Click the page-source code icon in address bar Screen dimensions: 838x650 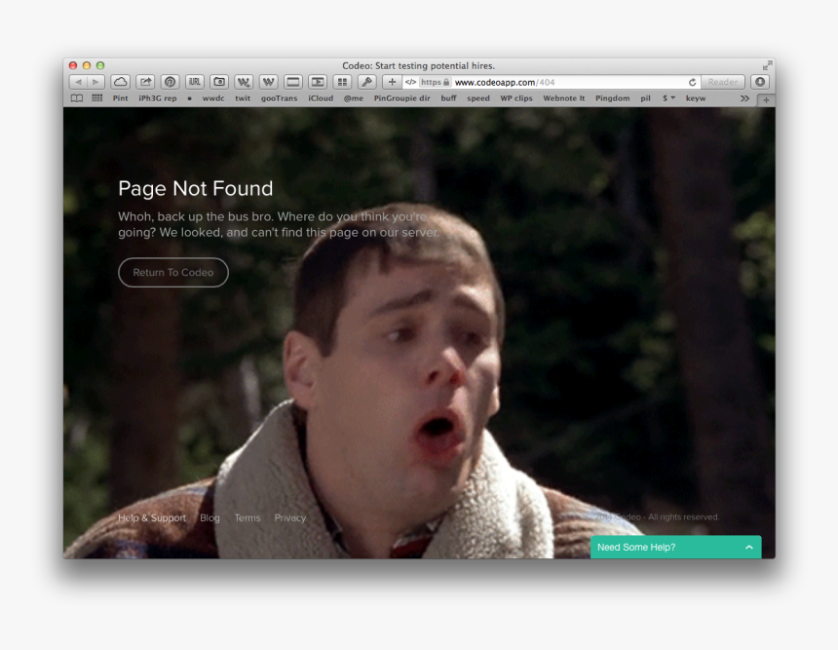pyautogui.click(x=410, y=82)
